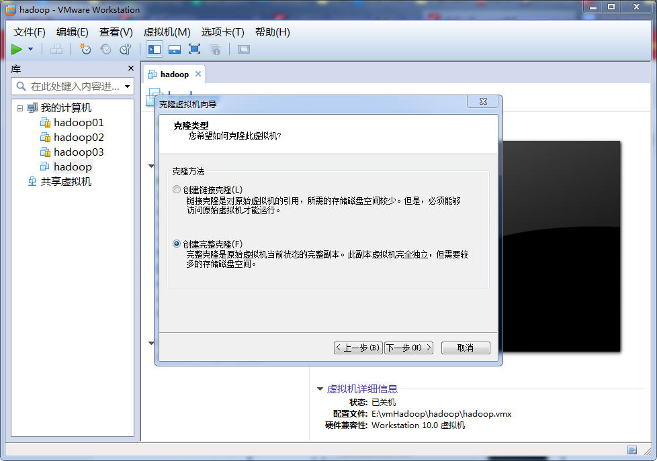Select hadoop02 in the library
The height and width of the screenshot is (461, 657).
pyautogui.click(x=79, y=138)
